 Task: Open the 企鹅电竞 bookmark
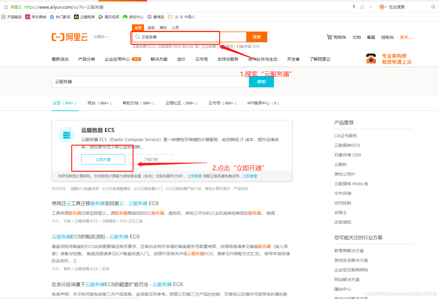click(84, 17)
